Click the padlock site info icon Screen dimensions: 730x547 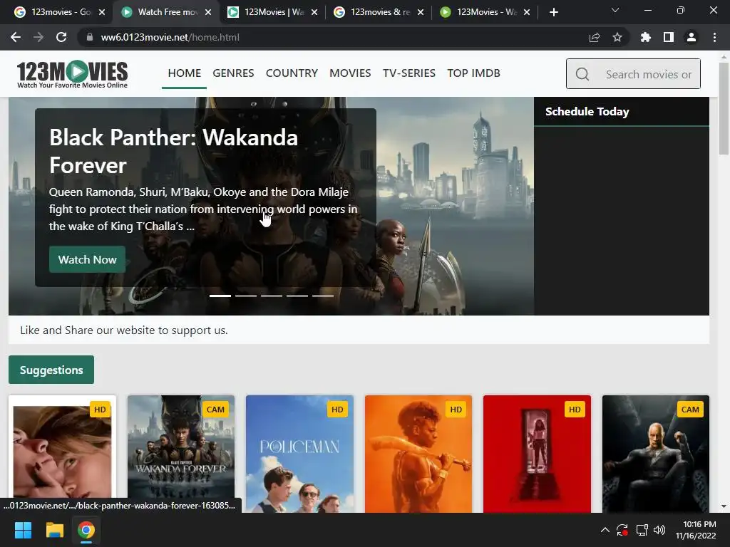90,37
